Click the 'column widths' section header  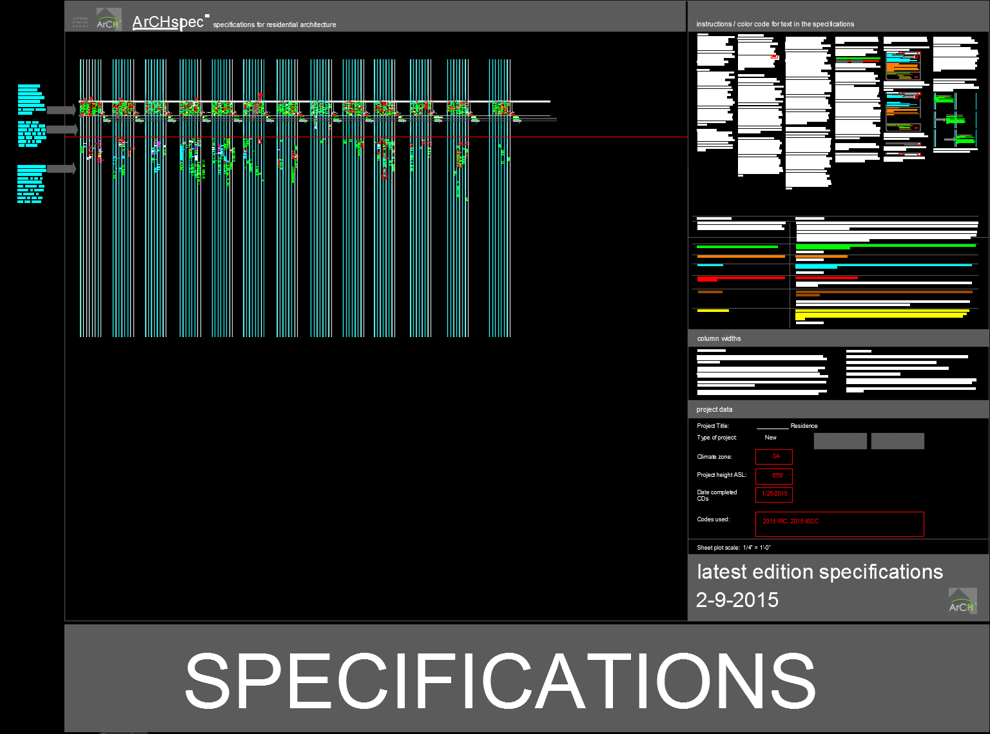click(x=839, y=338)
